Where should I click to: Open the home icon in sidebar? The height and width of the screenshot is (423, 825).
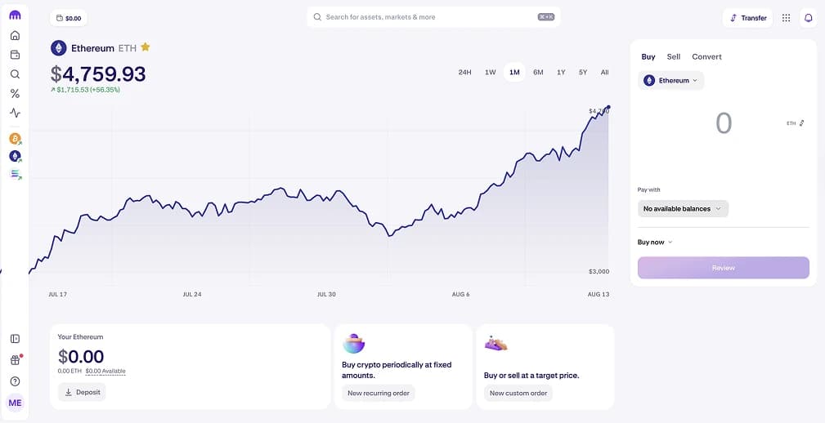[x=15, y=36]
